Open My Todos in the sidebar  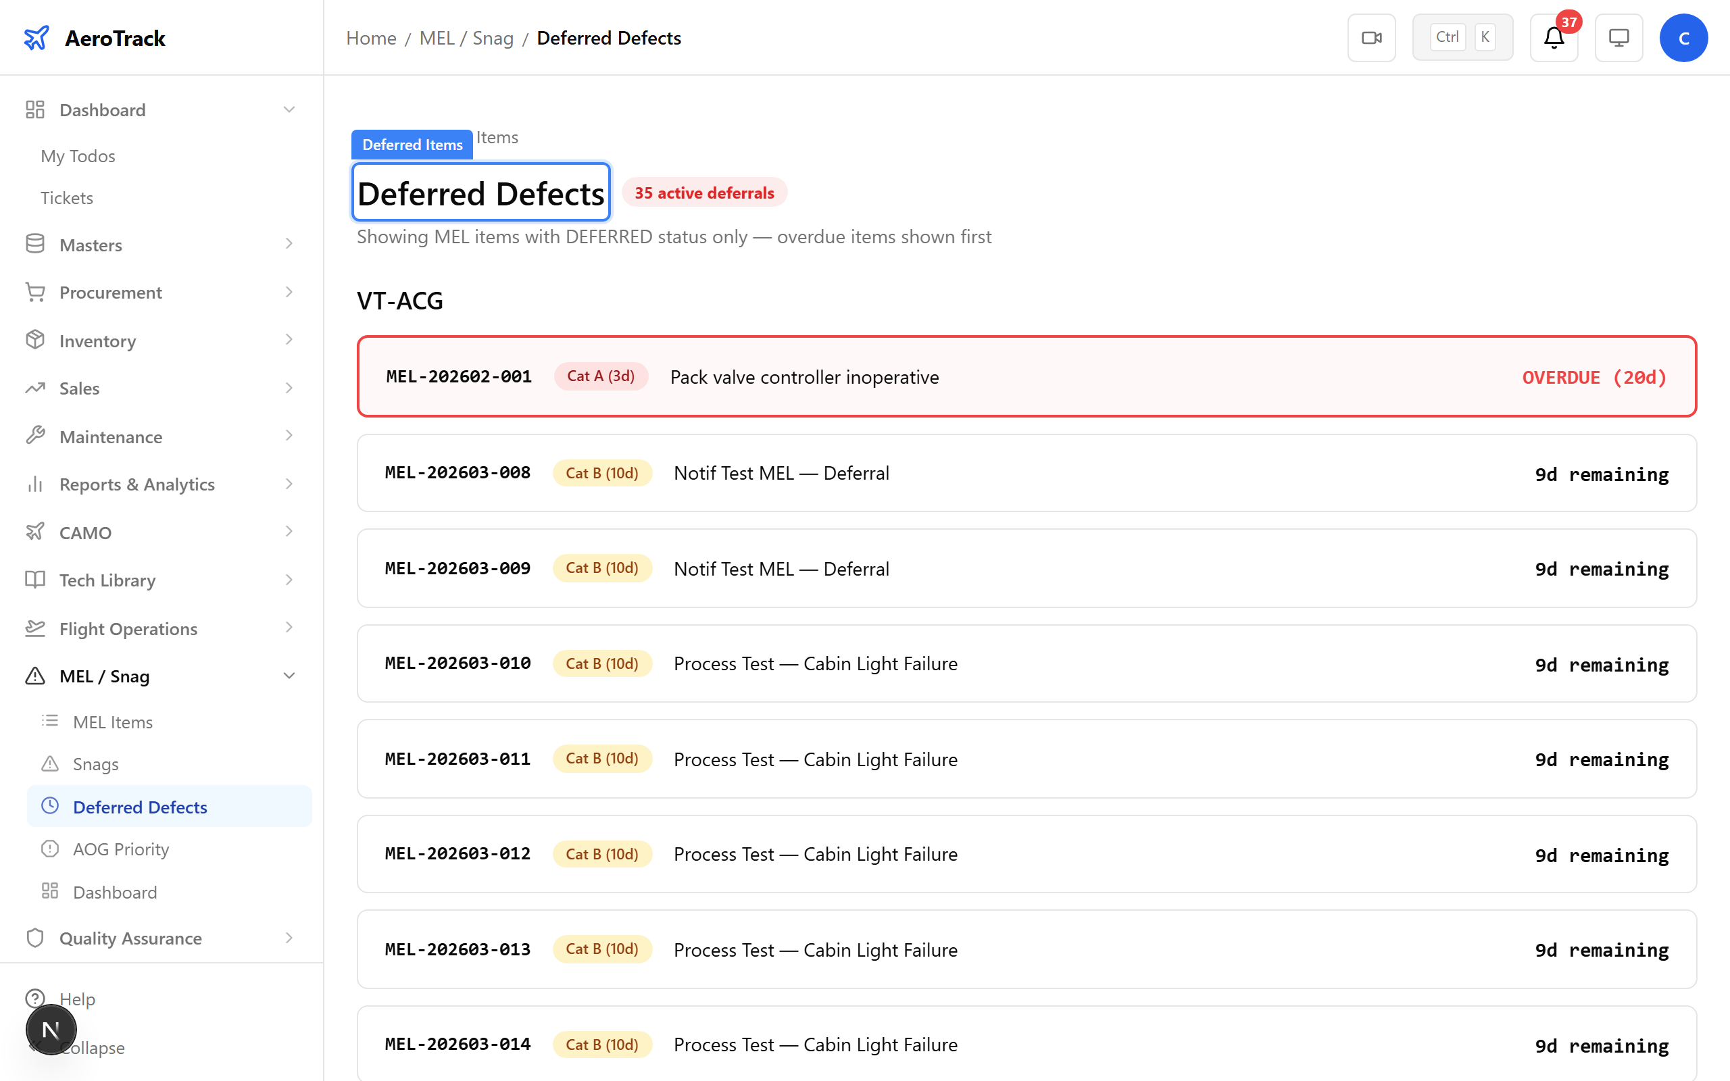point(77,156)
